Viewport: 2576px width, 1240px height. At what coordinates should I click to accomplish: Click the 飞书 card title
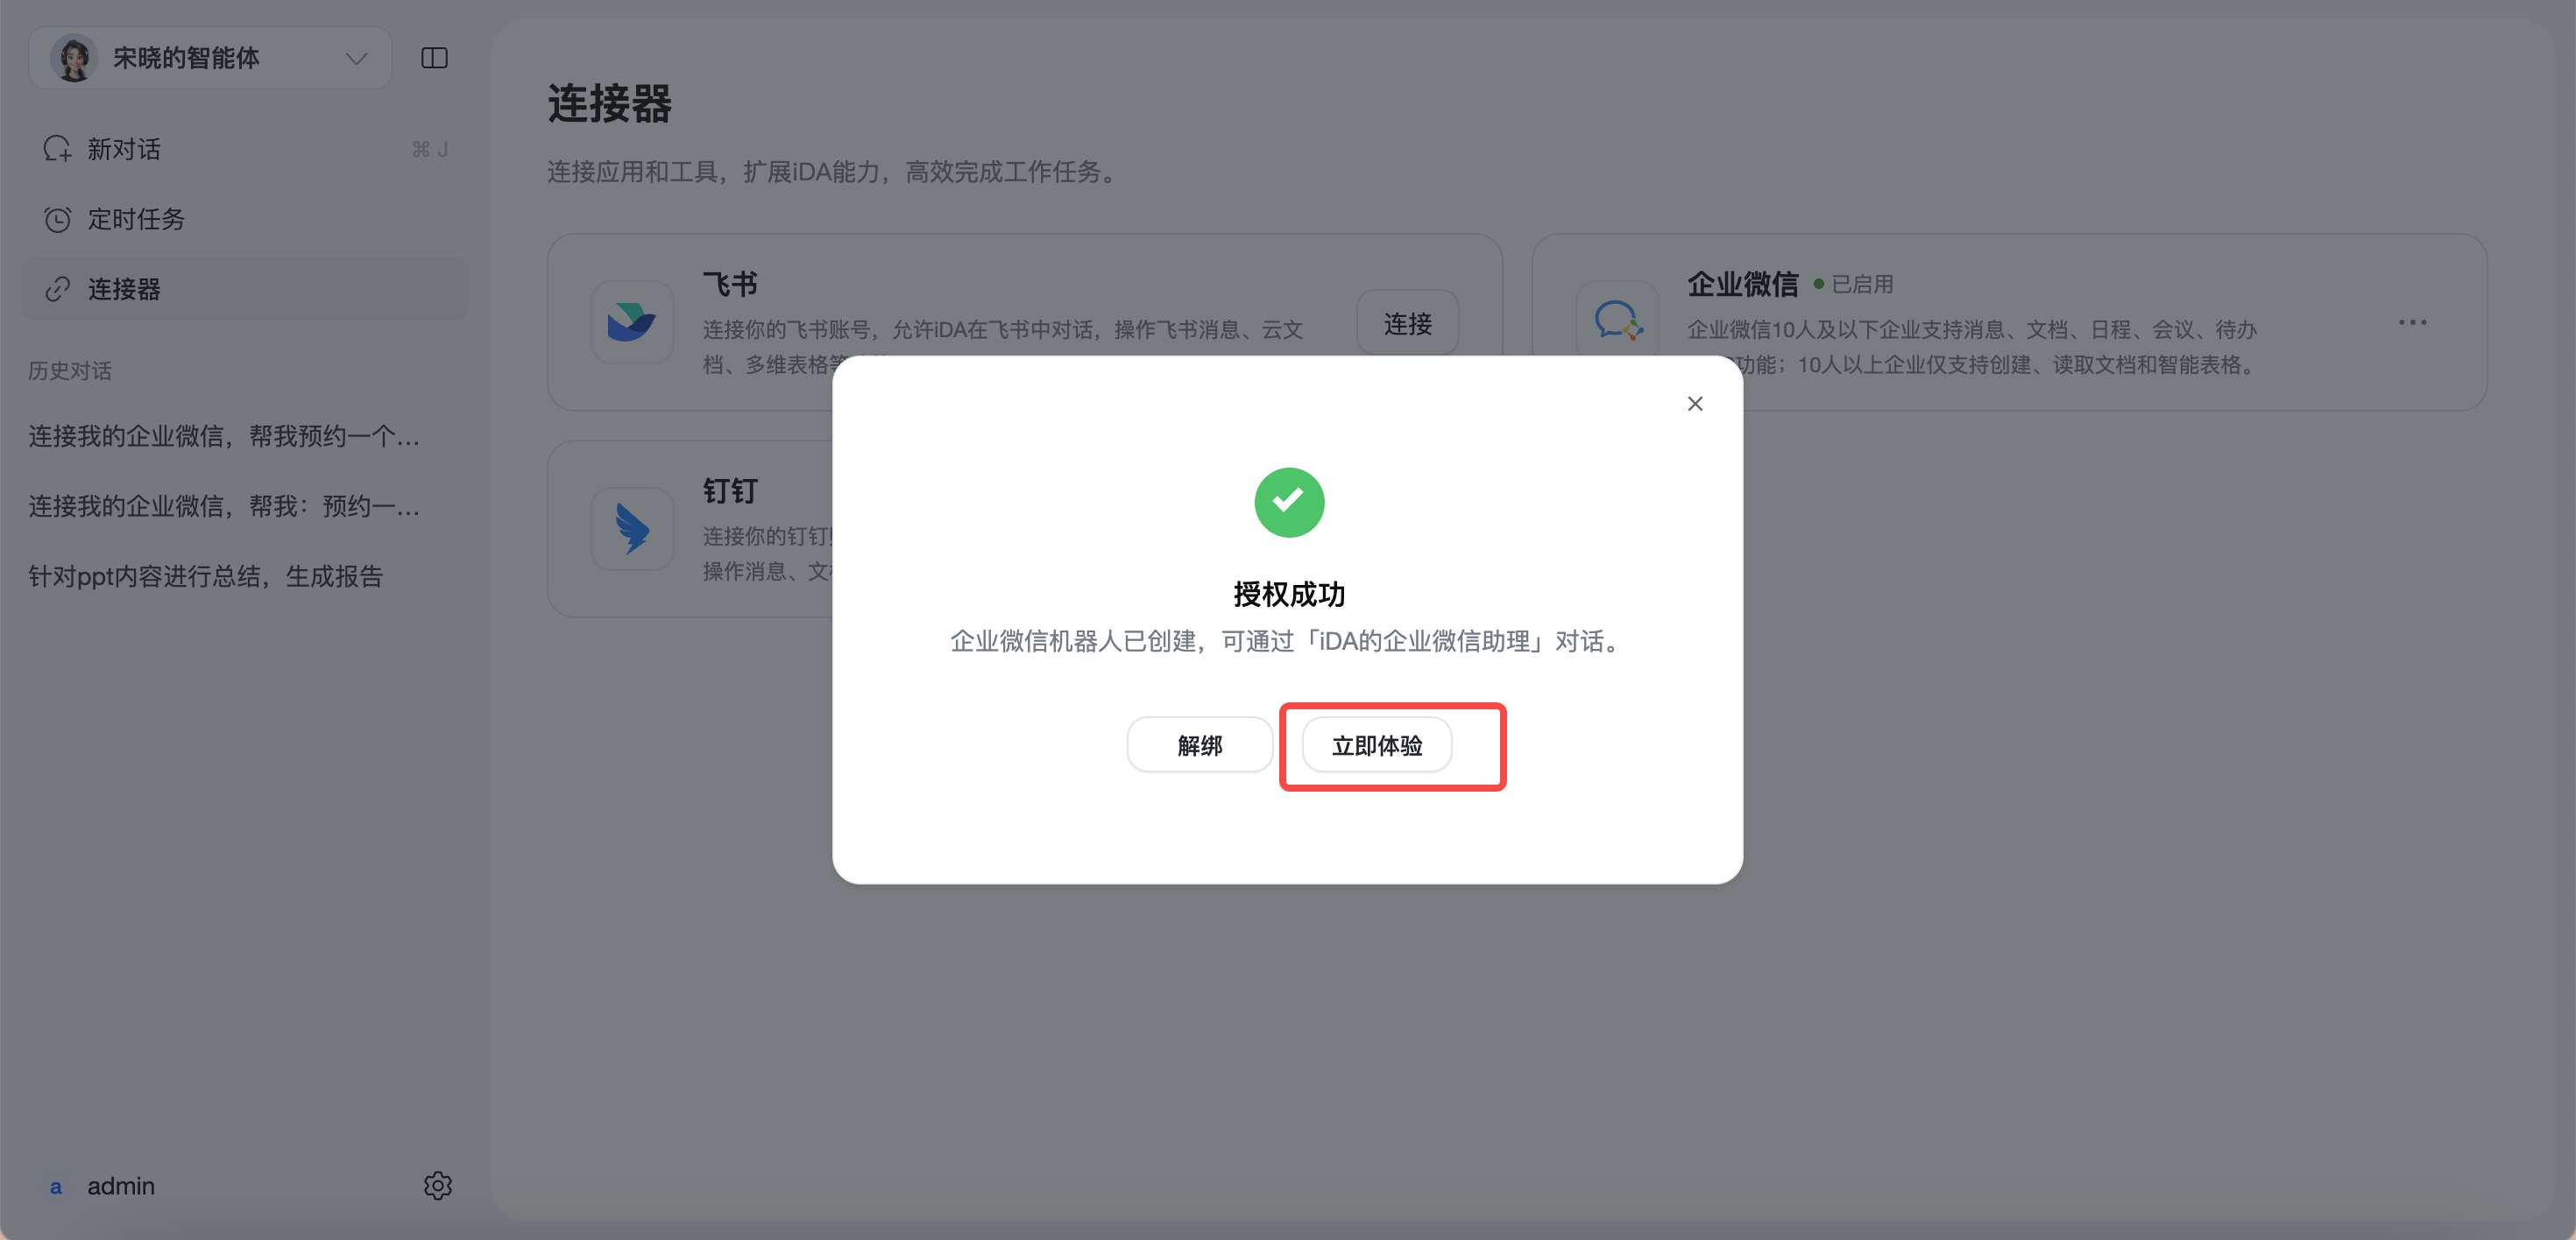[730, 285]
